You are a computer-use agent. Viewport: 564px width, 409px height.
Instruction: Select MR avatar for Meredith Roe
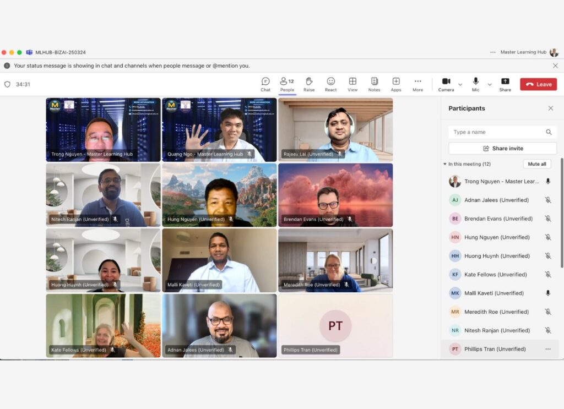point(455,312)
